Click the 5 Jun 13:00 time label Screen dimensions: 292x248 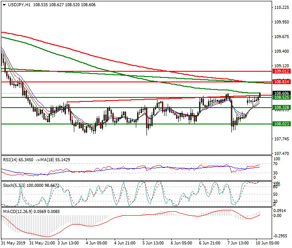[153, 243]
